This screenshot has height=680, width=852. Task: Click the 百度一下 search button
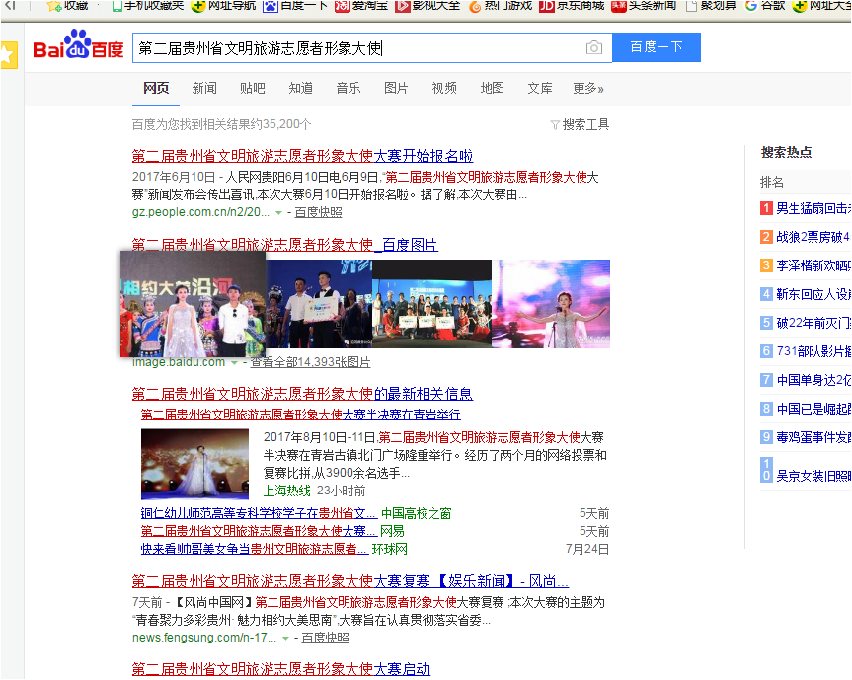[657, 47]
